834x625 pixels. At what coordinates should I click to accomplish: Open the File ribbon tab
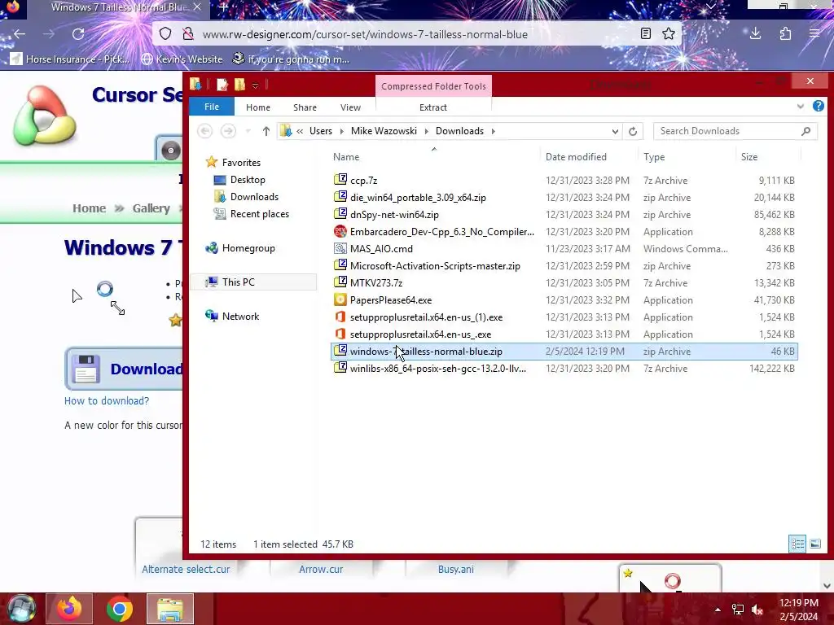pyautogui.click(x=212, y=107)
